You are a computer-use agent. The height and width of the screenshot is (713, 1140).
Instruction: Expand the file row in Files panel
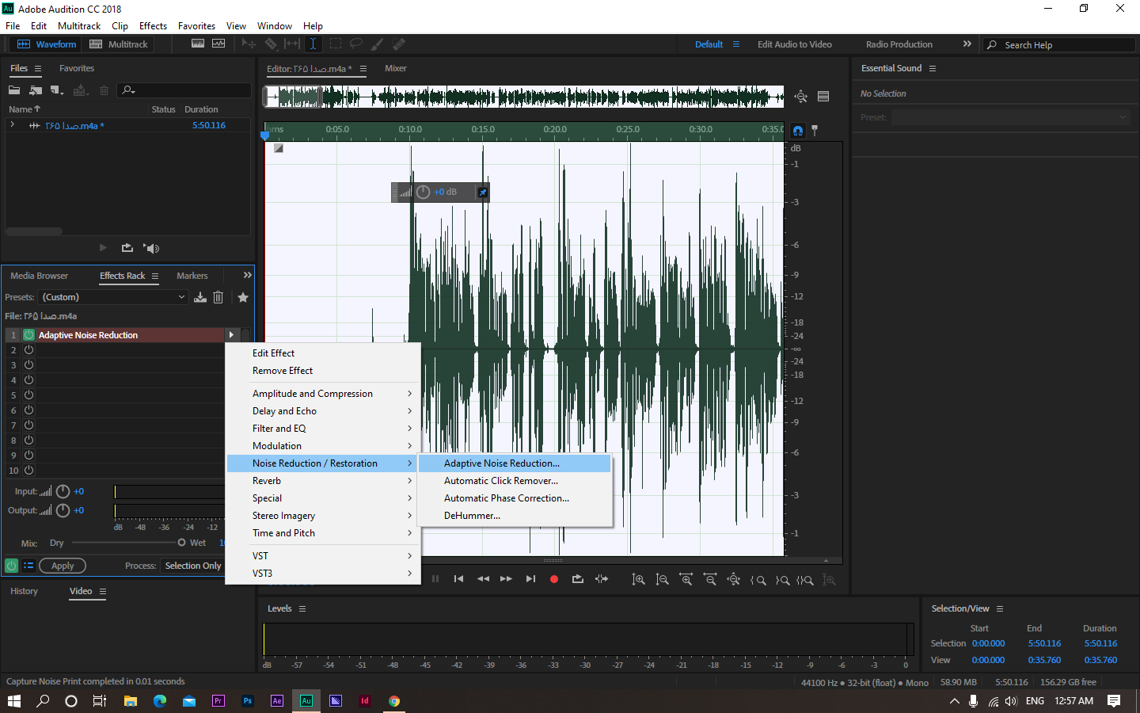click(x=12, y=125)
